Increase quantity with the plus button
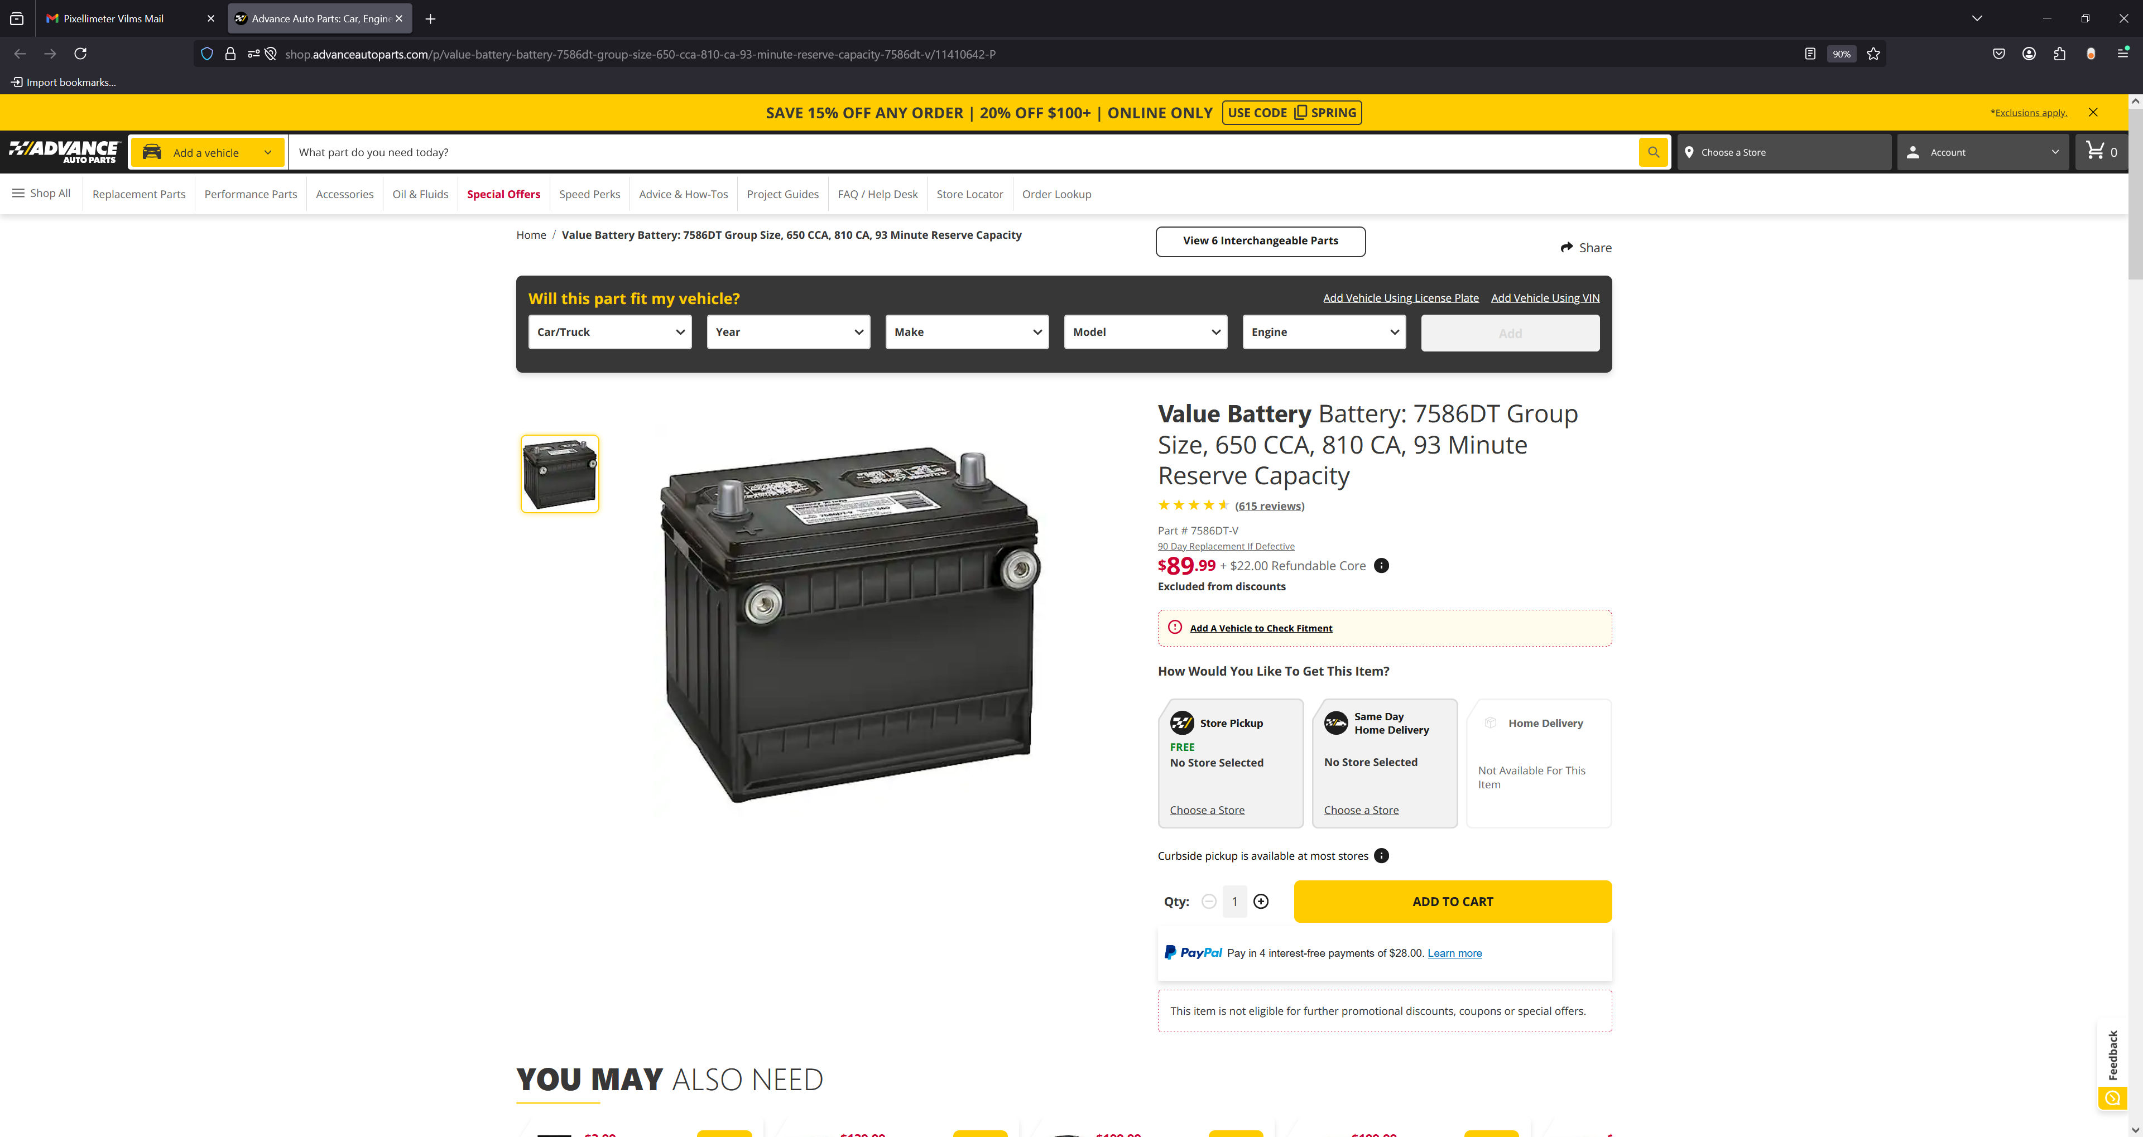2143x1137 pixels. point(1261,902)
